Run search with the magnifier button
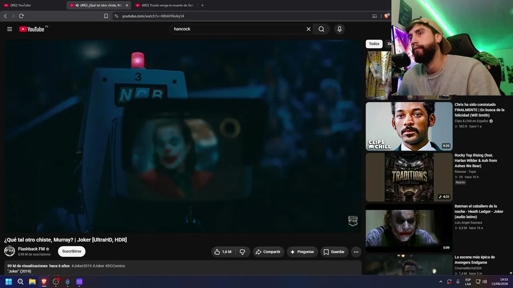This screenshot has width=513, height=288. point(321,29)
